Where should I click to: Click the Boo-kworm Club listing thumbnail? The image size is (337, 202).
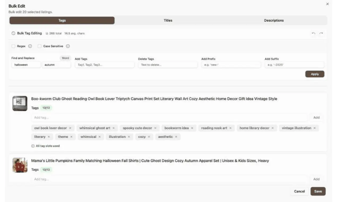[x=20, y=103]
